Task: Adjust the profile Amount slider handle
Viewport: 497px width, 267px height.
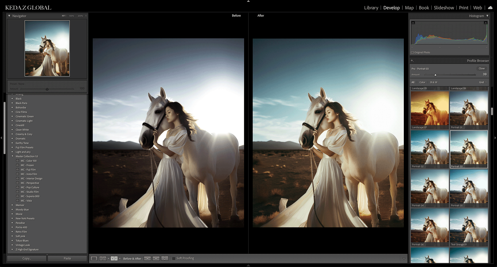Action: [435, 75]
